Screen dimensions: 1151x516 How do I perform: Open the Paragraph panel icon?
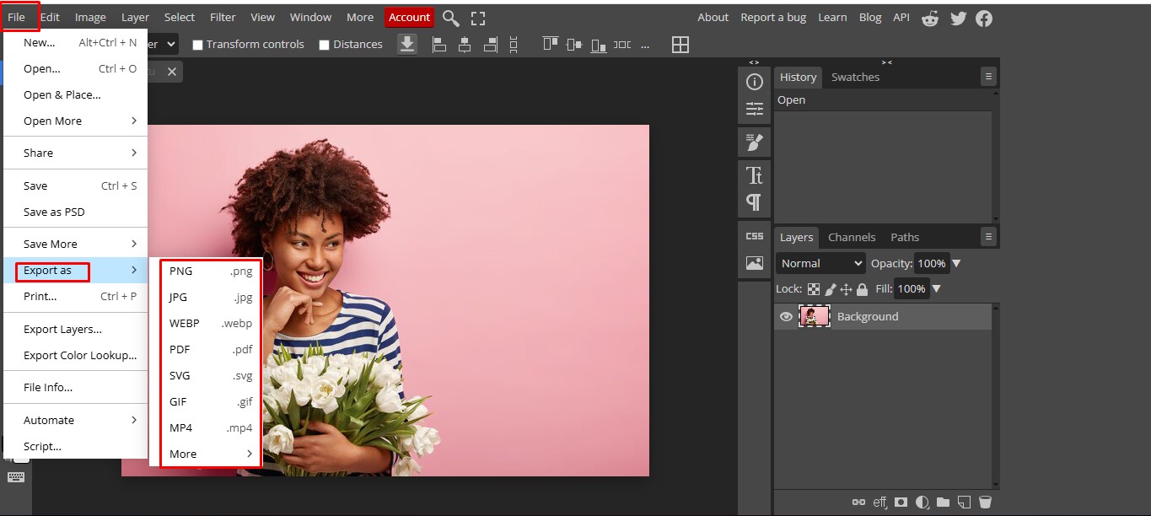pos(753,201)
